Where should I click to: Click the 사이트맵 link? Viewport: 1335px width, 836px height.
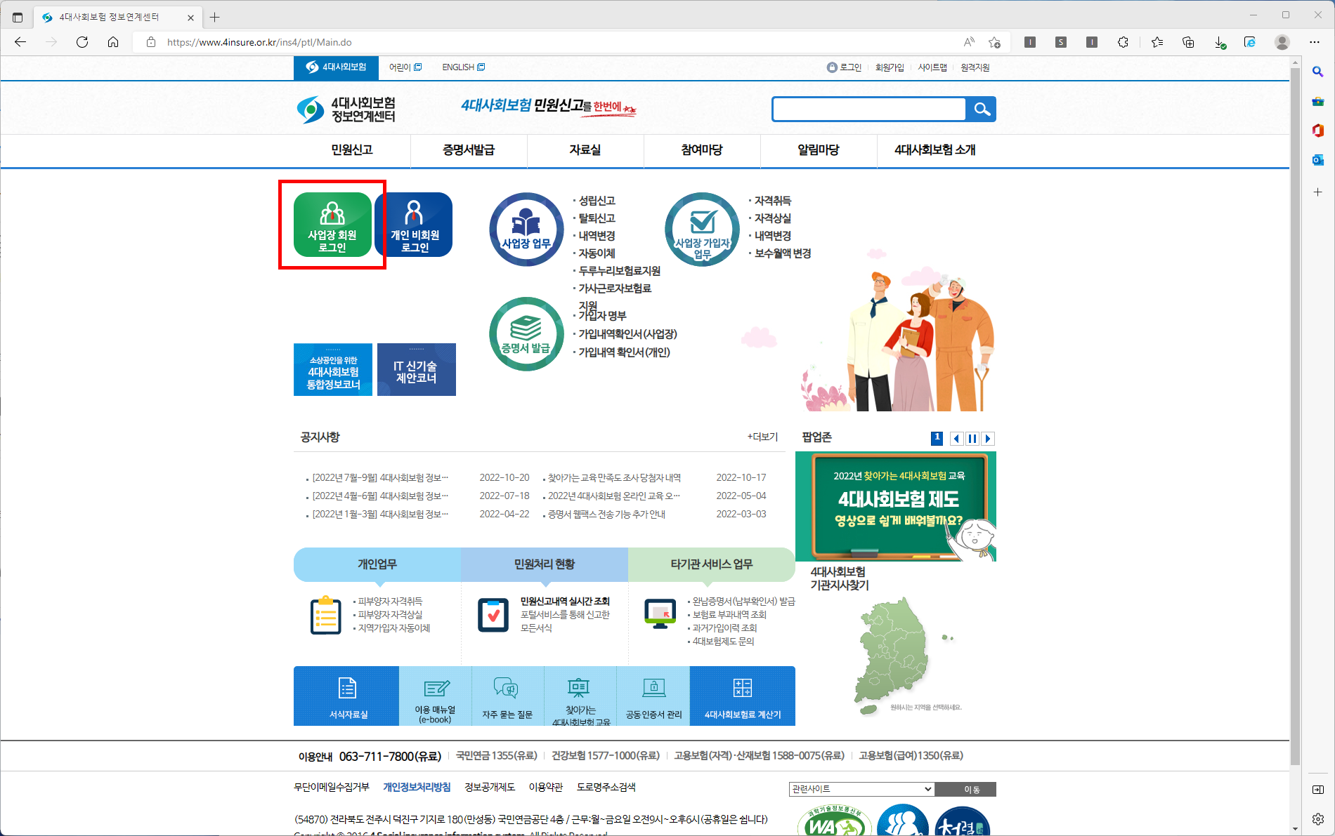pyautogui.click(x=932, y=67)
